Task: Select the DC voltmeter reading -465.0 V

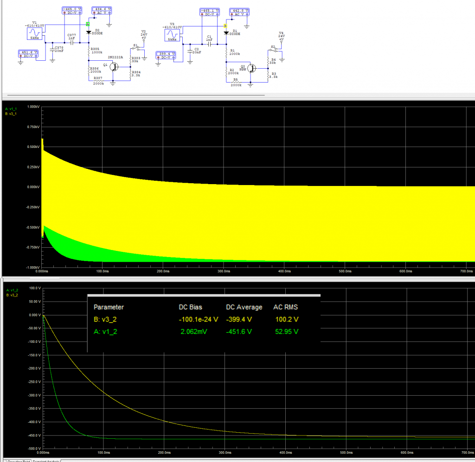Action: click(x=72, y=11)
